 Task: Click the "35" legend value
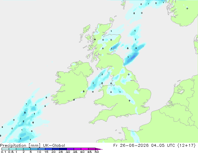[75, 152]
